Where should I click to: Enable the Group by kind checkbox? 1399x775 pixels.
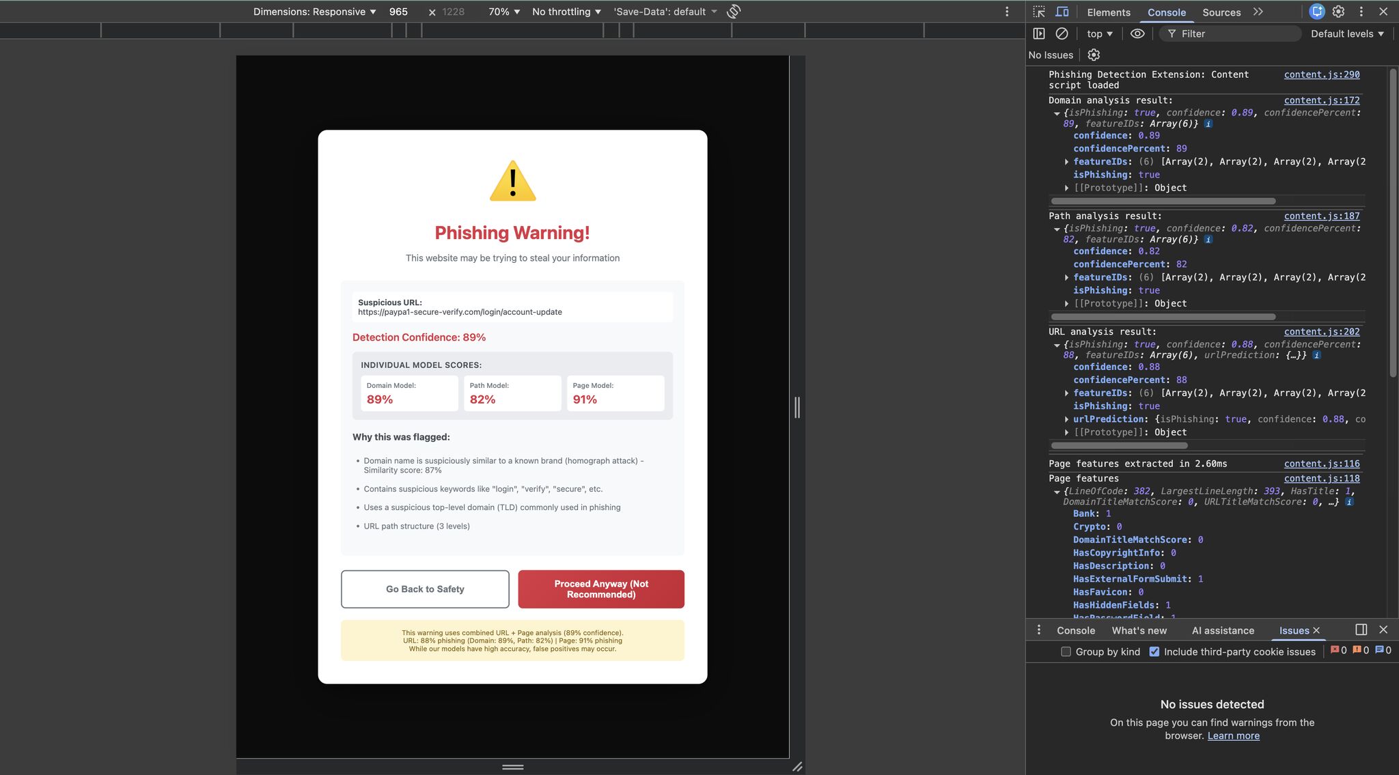1065,651
